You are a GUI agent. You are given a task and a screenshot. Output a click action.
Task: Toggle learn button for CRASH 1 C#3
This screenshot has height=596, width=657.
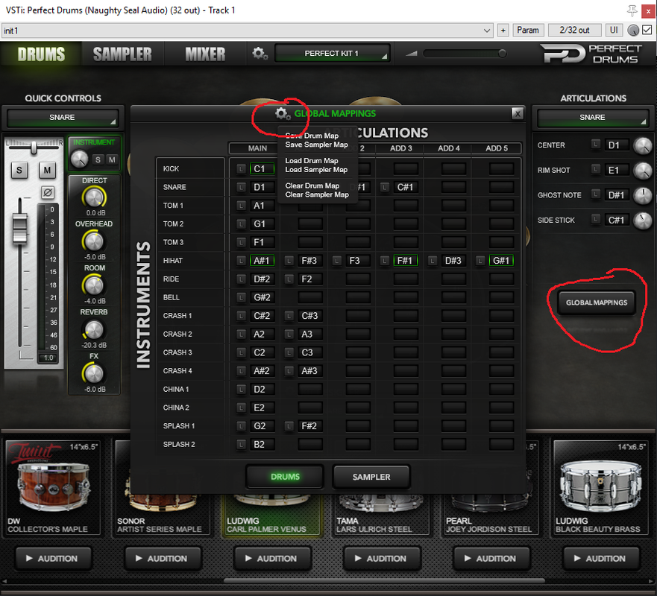pos(289,316)
